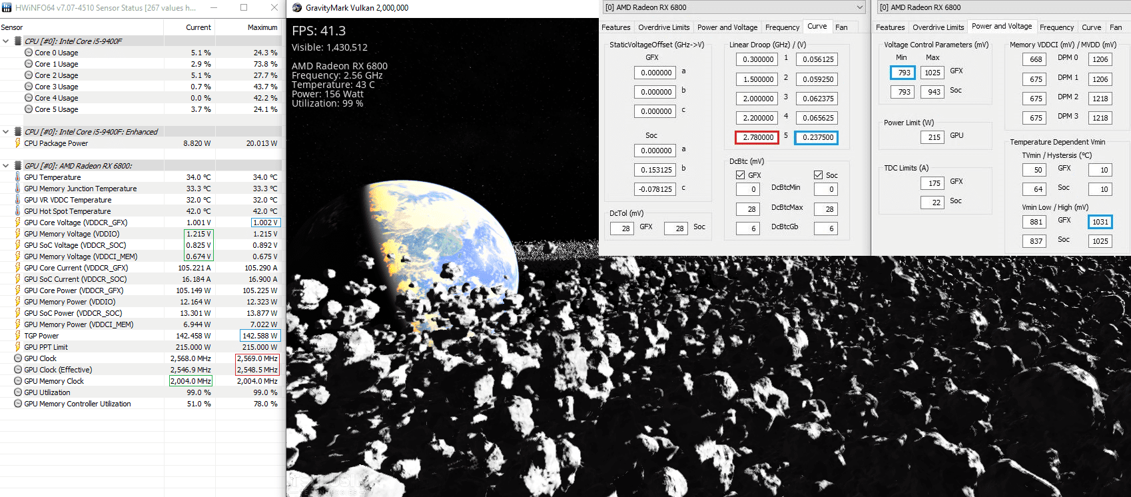1131x497 pixels.
Task: Edit StaticVoltageOffset Soc b field 0.153125
Action: [655, 170]
